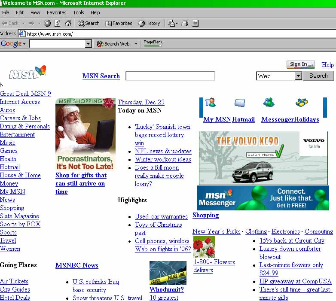Click the PageRank indicator
The height and width of the screenshot is (301, 336).
coord(153,43)
